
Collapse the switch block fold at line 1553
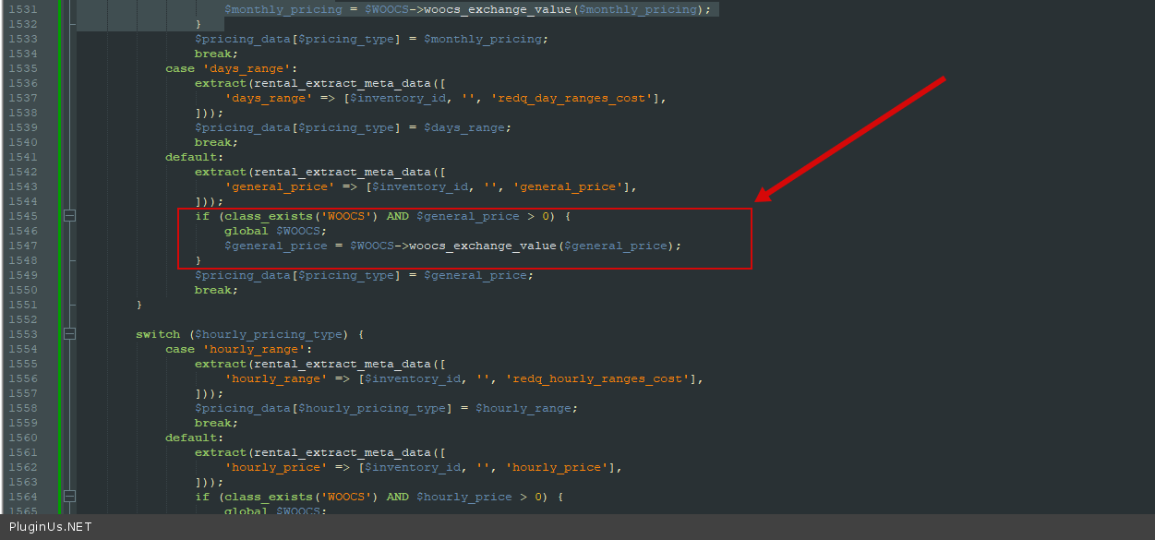[x=69, y=334]
